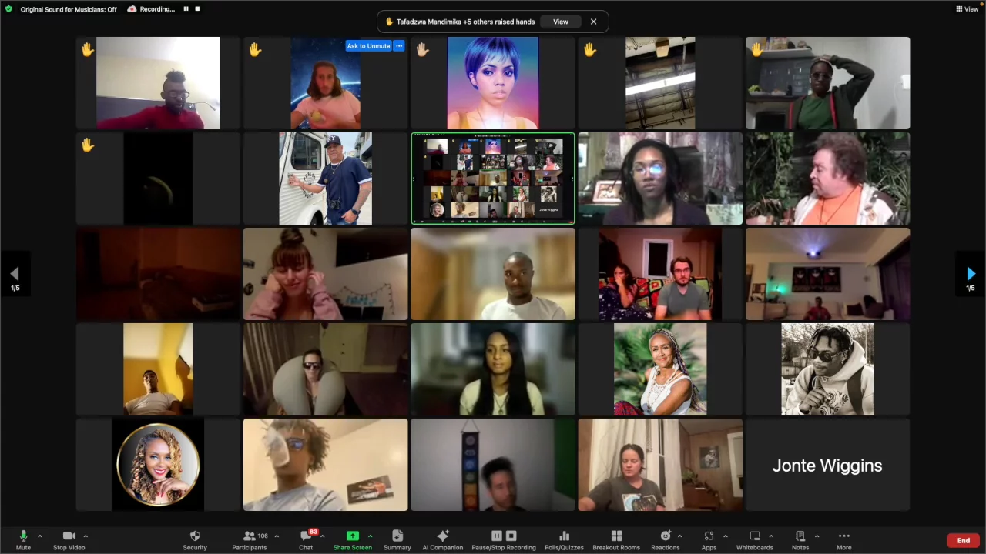Expand the Reactions options arrow

(679, 536)
